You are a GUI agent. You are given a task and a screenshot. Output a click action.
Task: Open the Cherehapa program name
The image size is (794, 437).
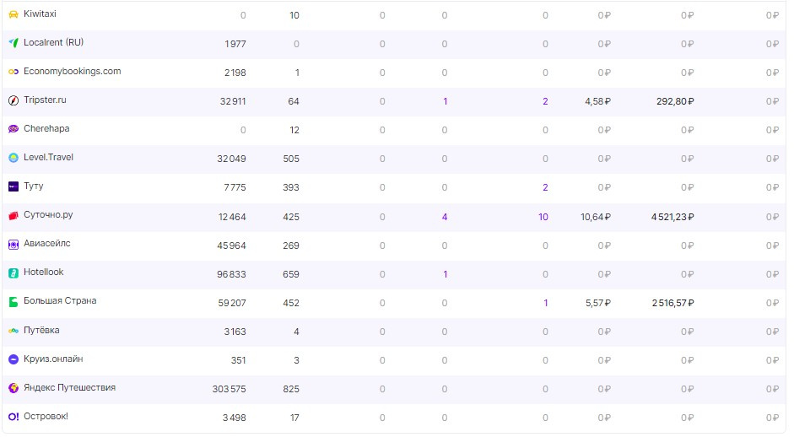tap(46, 128)
